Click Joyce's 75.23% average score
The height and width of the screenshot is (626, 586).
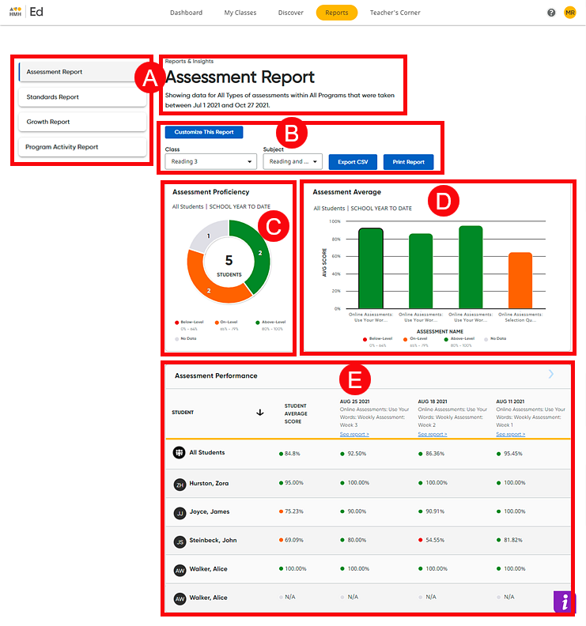pos(294,511)
